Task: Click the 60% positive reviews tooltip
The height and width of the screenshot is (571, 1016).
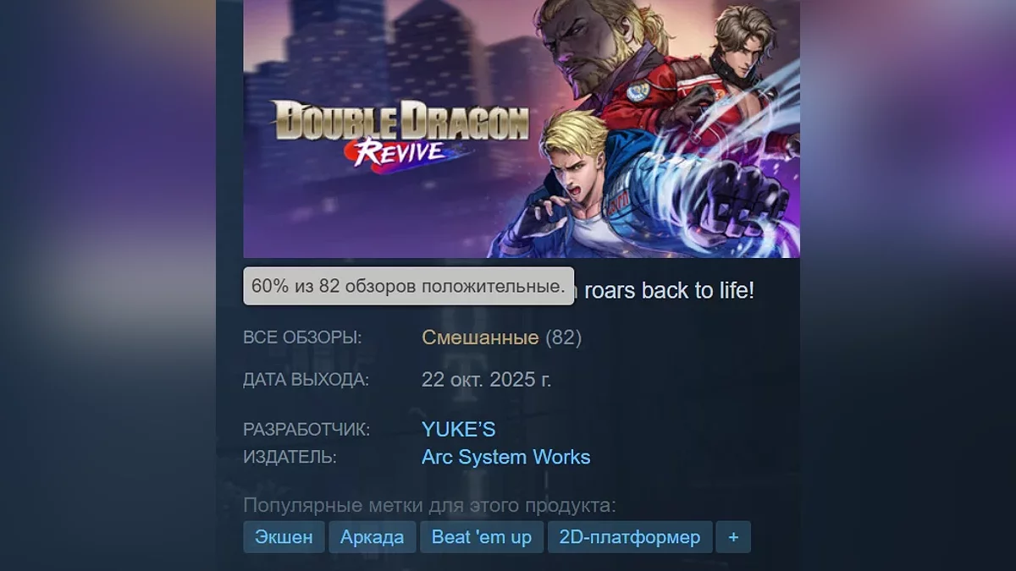Action: tap(408, 287)
